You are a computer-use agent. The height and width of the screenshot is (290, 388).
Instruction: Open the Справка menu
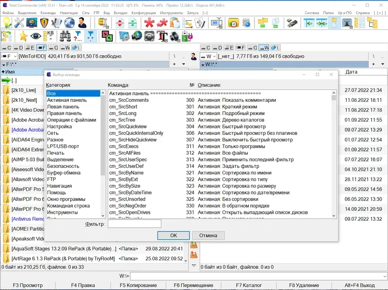click(362, 13)
